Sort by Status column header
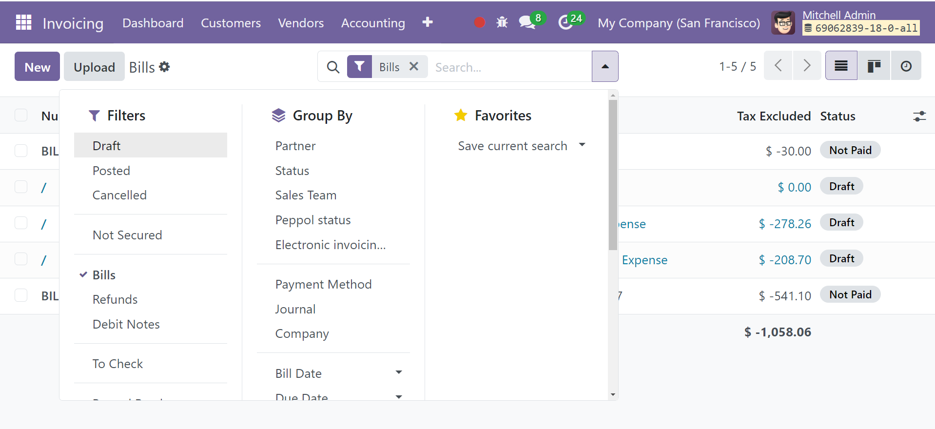This screenshot has height=429, width=935. [838, 116]
